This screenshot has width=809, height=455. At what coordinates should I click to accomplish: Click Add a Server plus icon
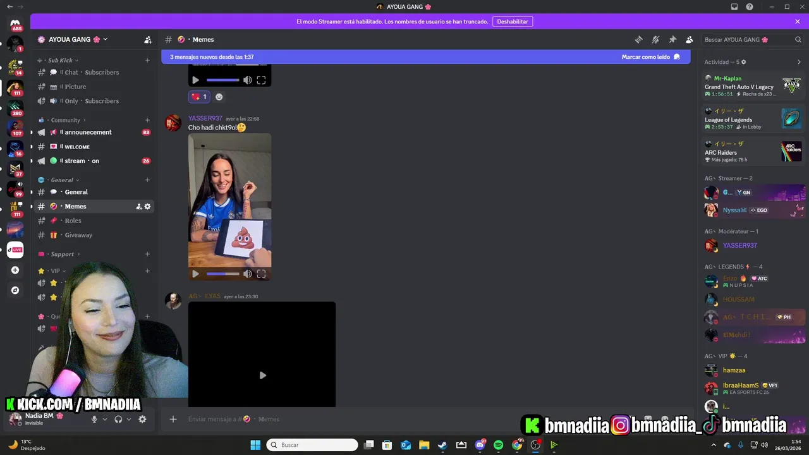15,270
